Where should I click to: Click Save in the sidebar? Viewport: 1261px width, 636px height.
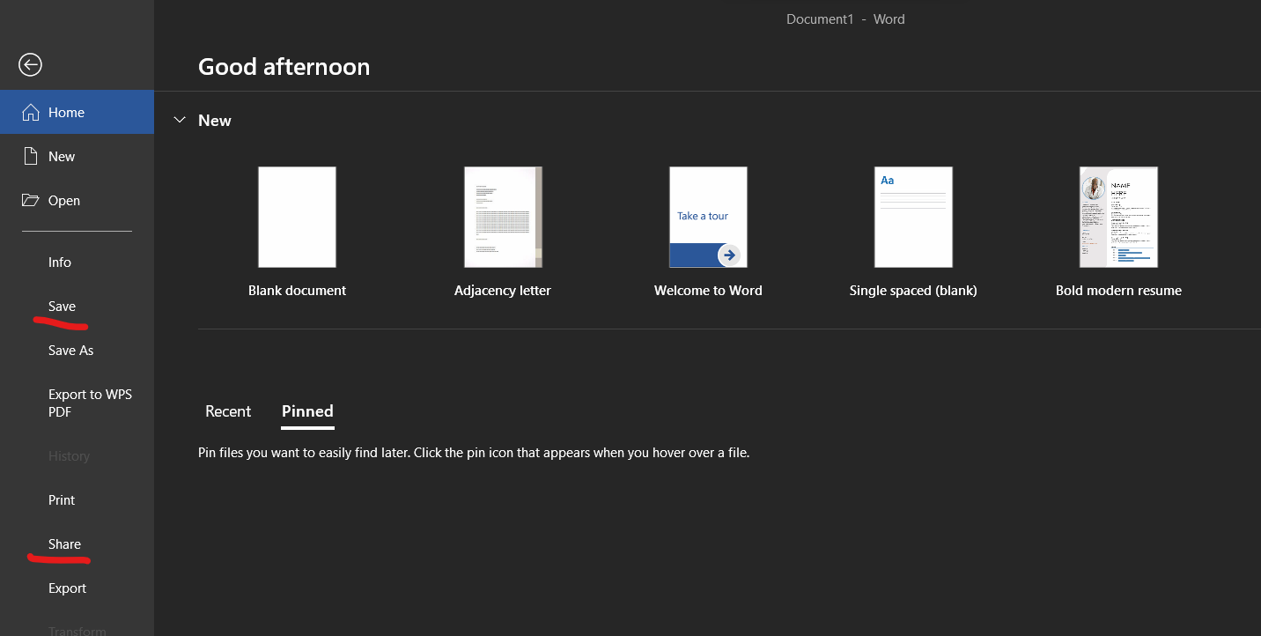(x=62, y=307)
